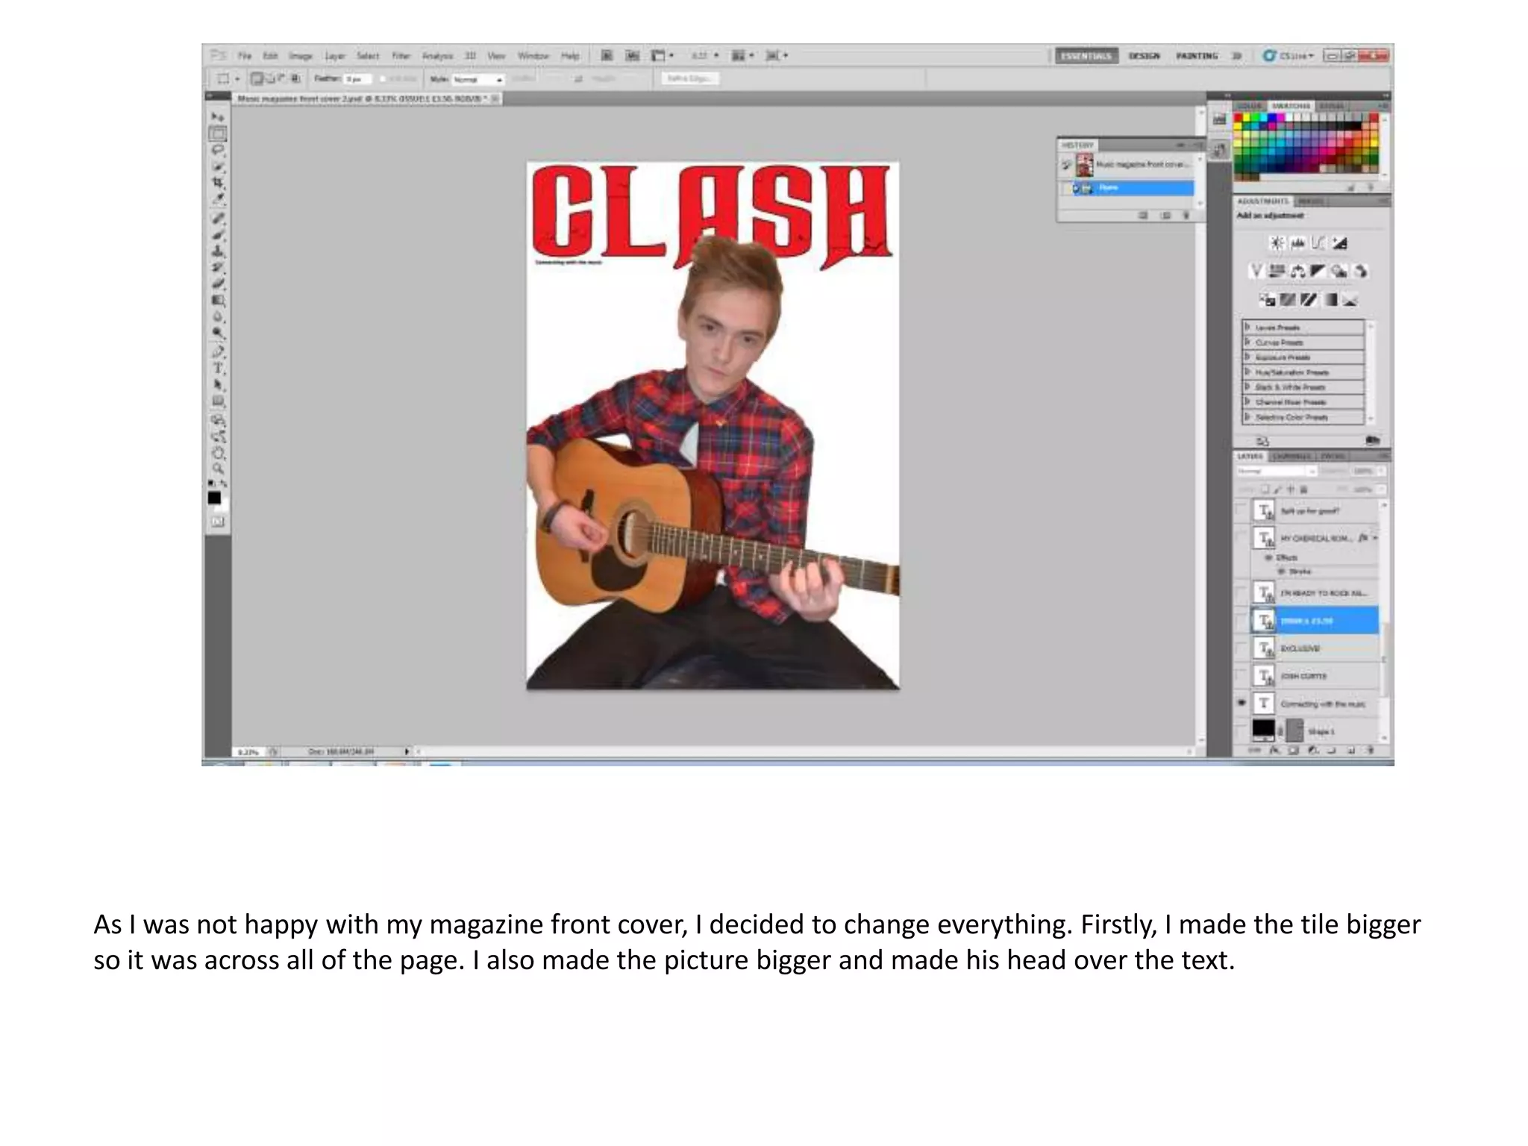This screenshot has height=1146, width=1528.
Task: Delete current state in History panel
Action: point(1186,216)
